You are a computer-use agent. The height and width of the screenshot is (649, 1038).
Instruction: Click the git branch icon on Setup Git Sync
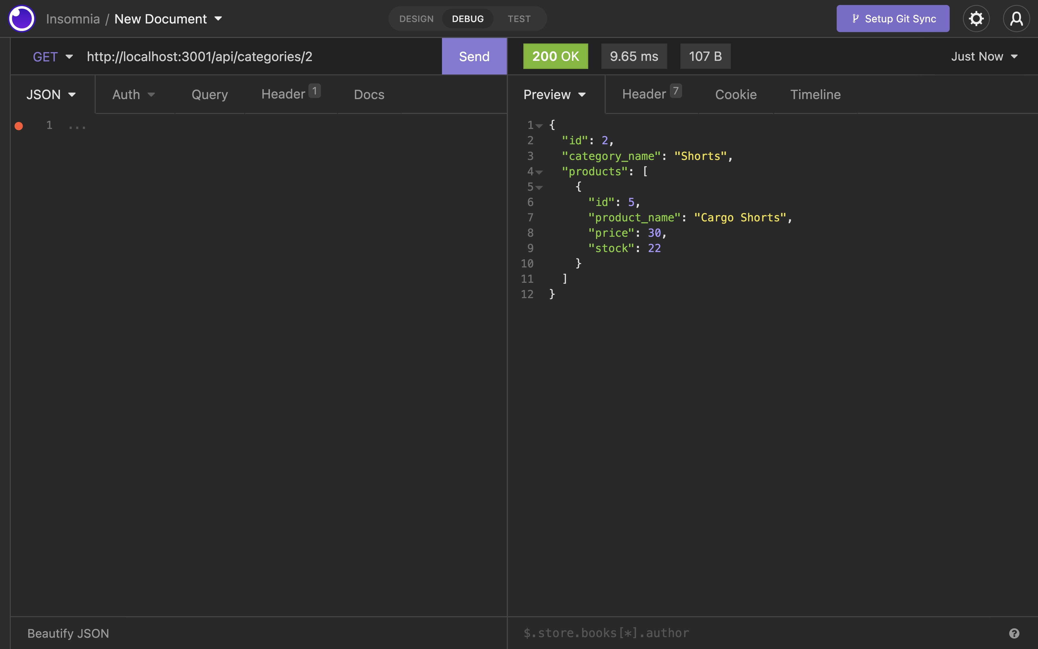point(856,19)
